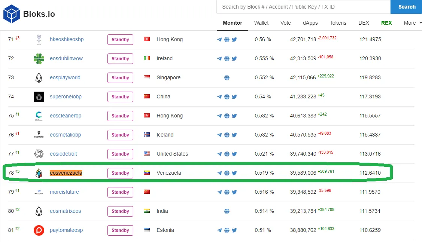Click Standby badge for eosvenezuela

pos(120,173)
